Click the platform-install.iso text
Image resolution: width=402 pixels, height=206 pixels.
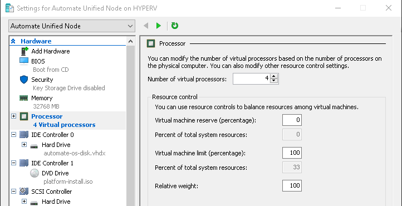pos(68,182)
